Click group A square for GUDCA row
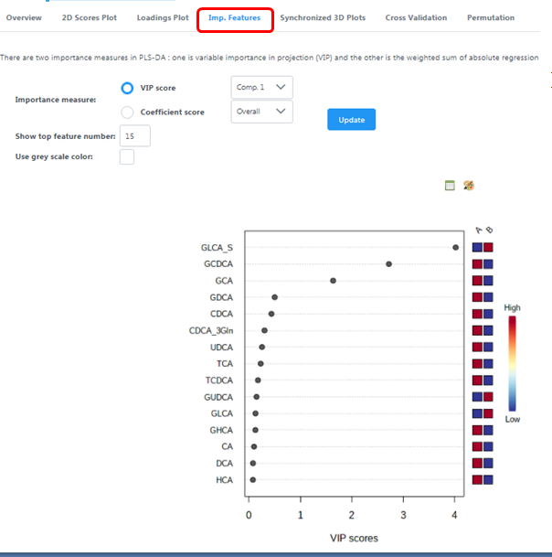Viewport: 552px width, 557px height. 477,396
